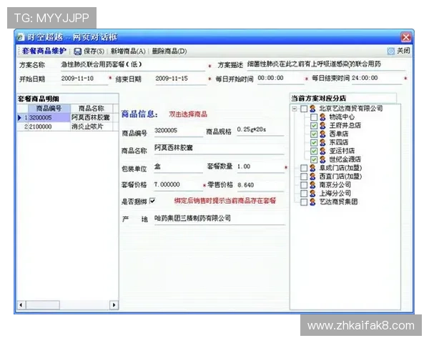Click user icon next to 世纪金源店
429x343 pixels.
point(322,159)
